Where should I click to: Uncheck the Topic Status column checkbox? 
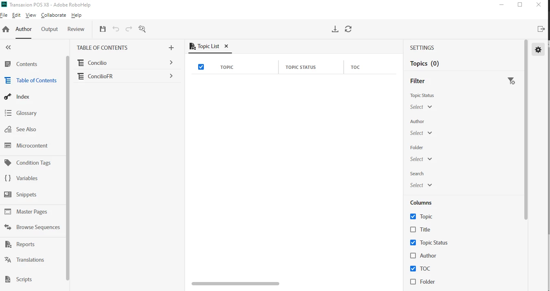(x=413, y=242)
